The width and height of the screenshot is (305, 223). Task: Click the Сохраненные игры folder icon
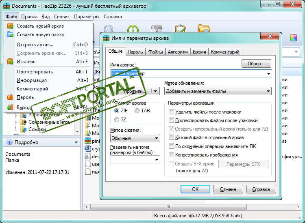(24, 122)
